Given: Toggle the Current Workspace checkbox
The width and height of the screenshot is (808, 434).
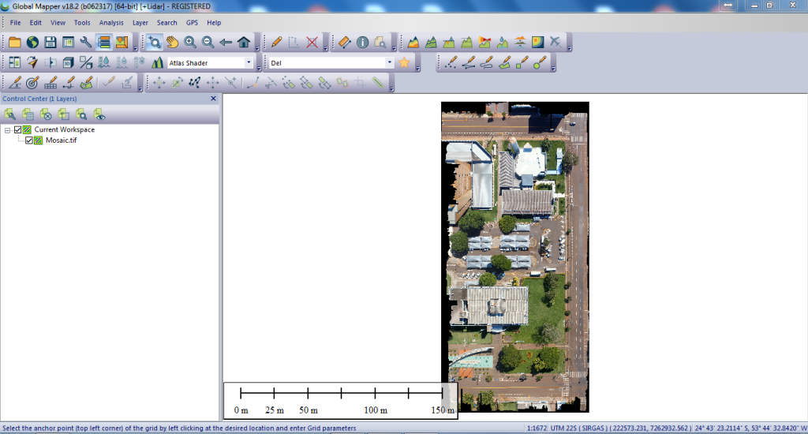Looking at the screenshot, I should coord(18,129).
